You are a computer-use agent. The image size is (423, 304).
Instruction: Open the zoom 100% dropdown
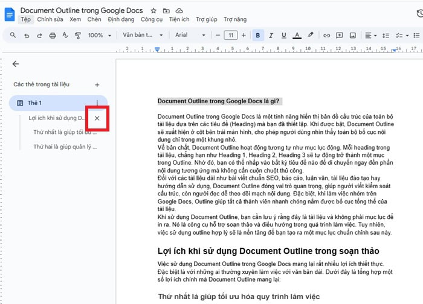[100, 35]
